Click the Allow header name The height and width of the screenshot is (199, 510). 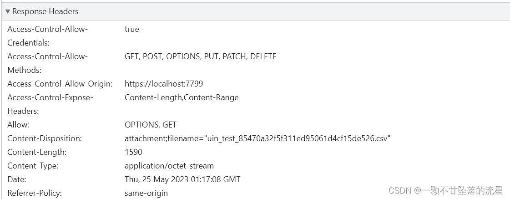18,125
